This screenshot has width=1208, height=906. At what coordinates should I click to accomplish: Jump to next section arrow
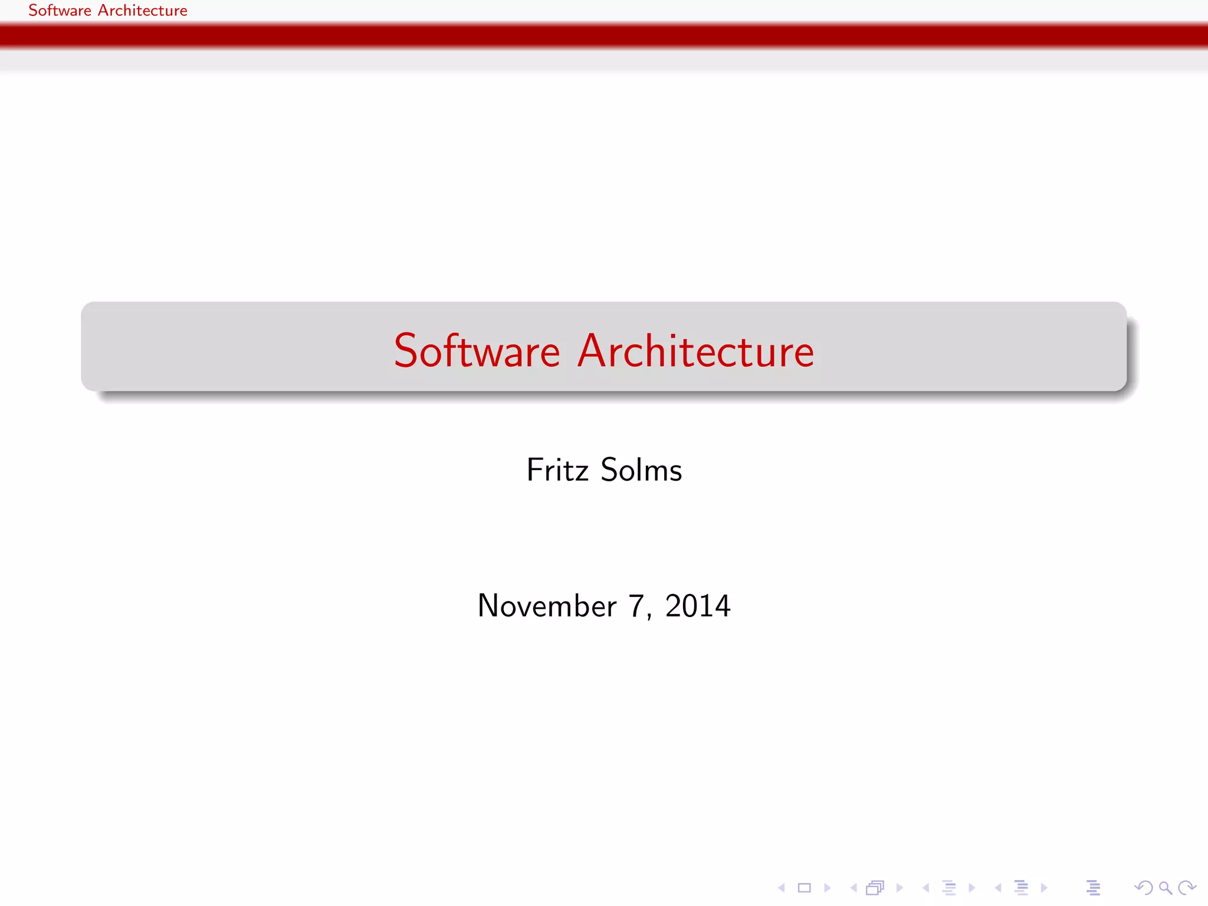[1044, 888]
